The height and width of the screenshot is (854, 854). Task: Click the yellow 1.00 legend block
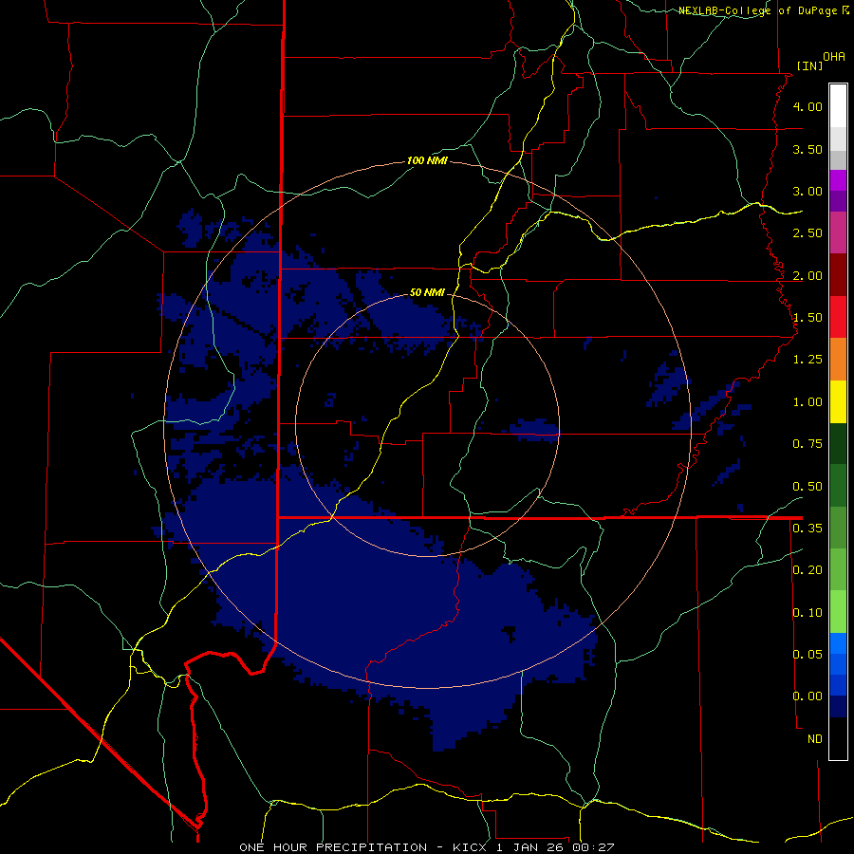click(x=838, y=402)
